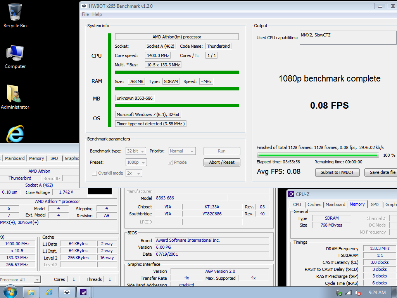
Task: Click the HWBOT x265 title bar icon
Action: 84,6
